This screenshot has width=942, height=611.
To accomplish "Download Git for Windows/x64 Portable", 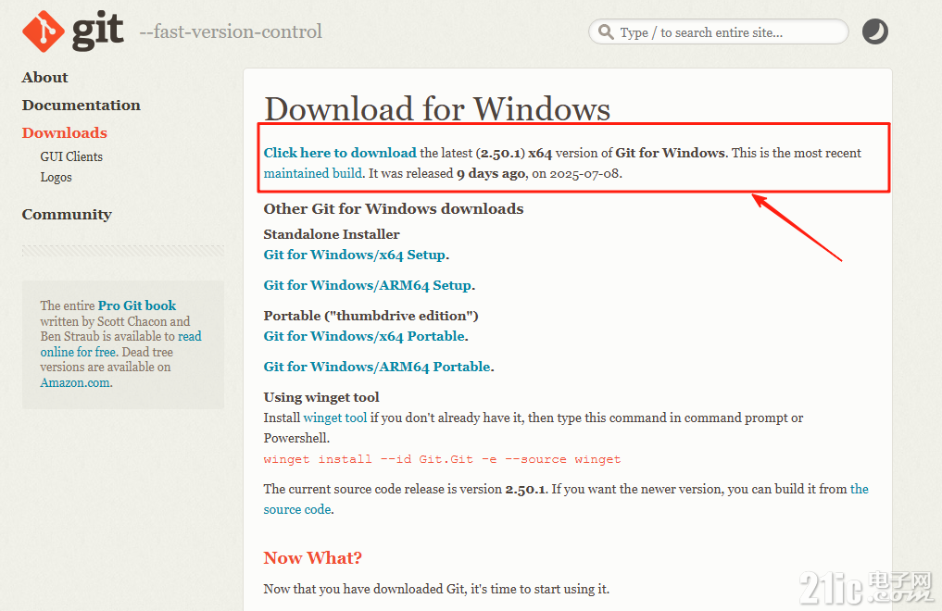I will coord(364,336).
